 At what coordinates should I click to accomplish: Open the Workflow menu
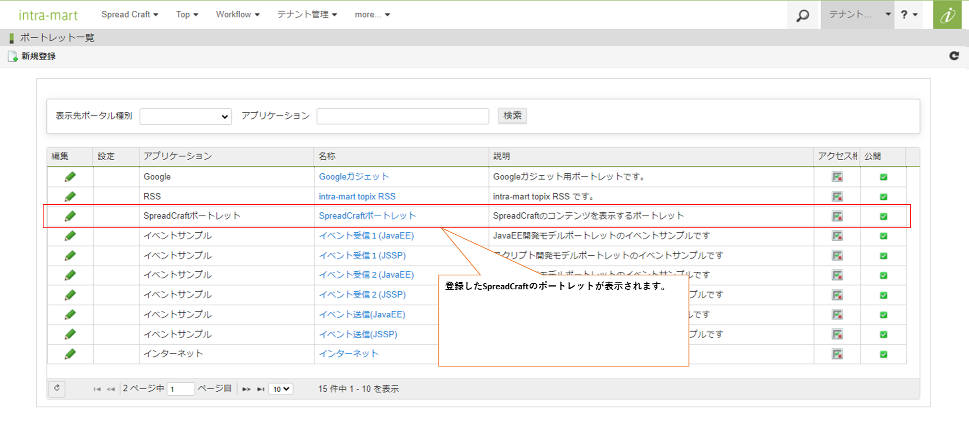pos(237,15)
